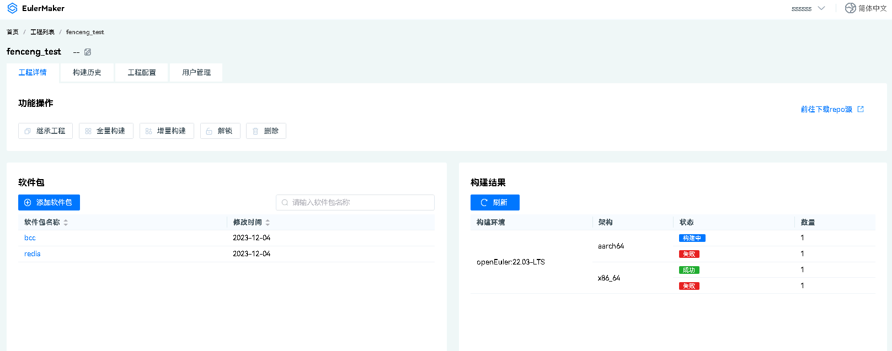
Task: Click the 全量构建 button
Action: (106, 131)
